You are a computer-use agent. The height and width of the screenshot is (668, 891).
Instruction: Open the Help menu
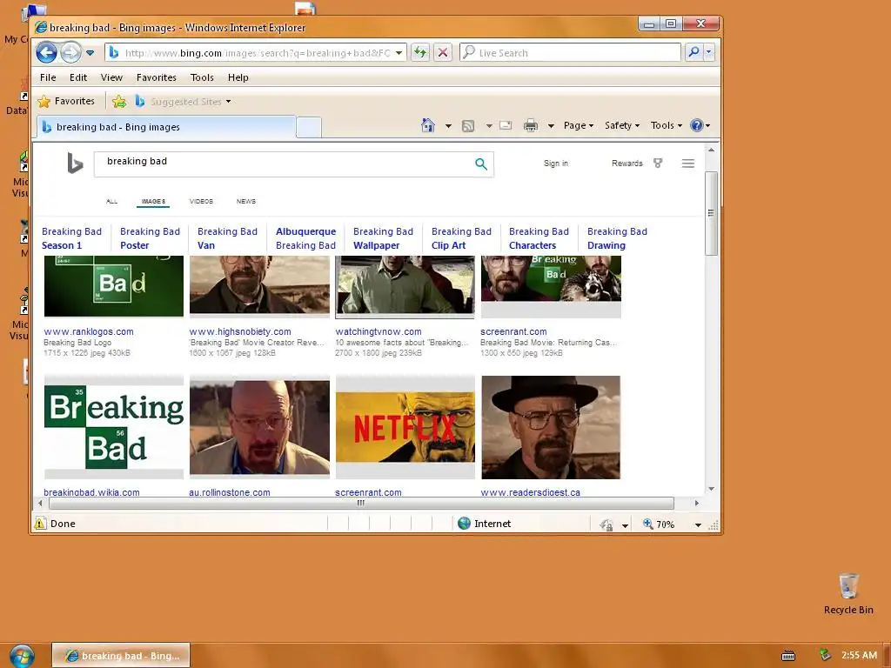(x=238, y=77)
